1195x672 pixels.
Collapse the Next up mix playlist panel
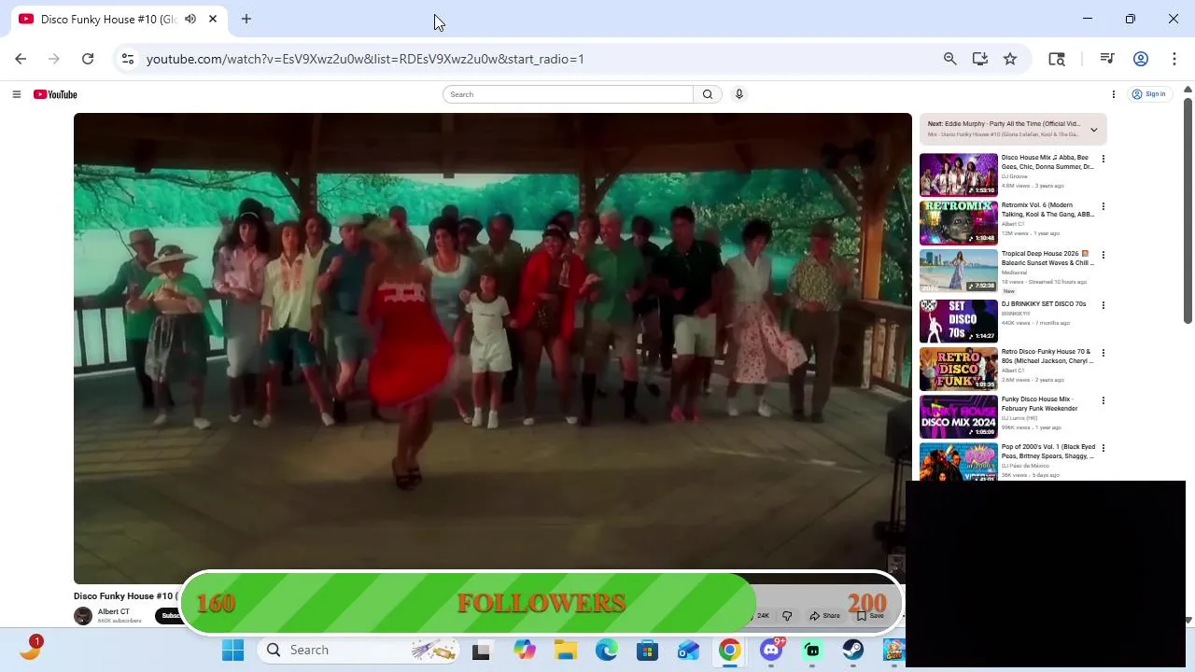click(1093, 130)
